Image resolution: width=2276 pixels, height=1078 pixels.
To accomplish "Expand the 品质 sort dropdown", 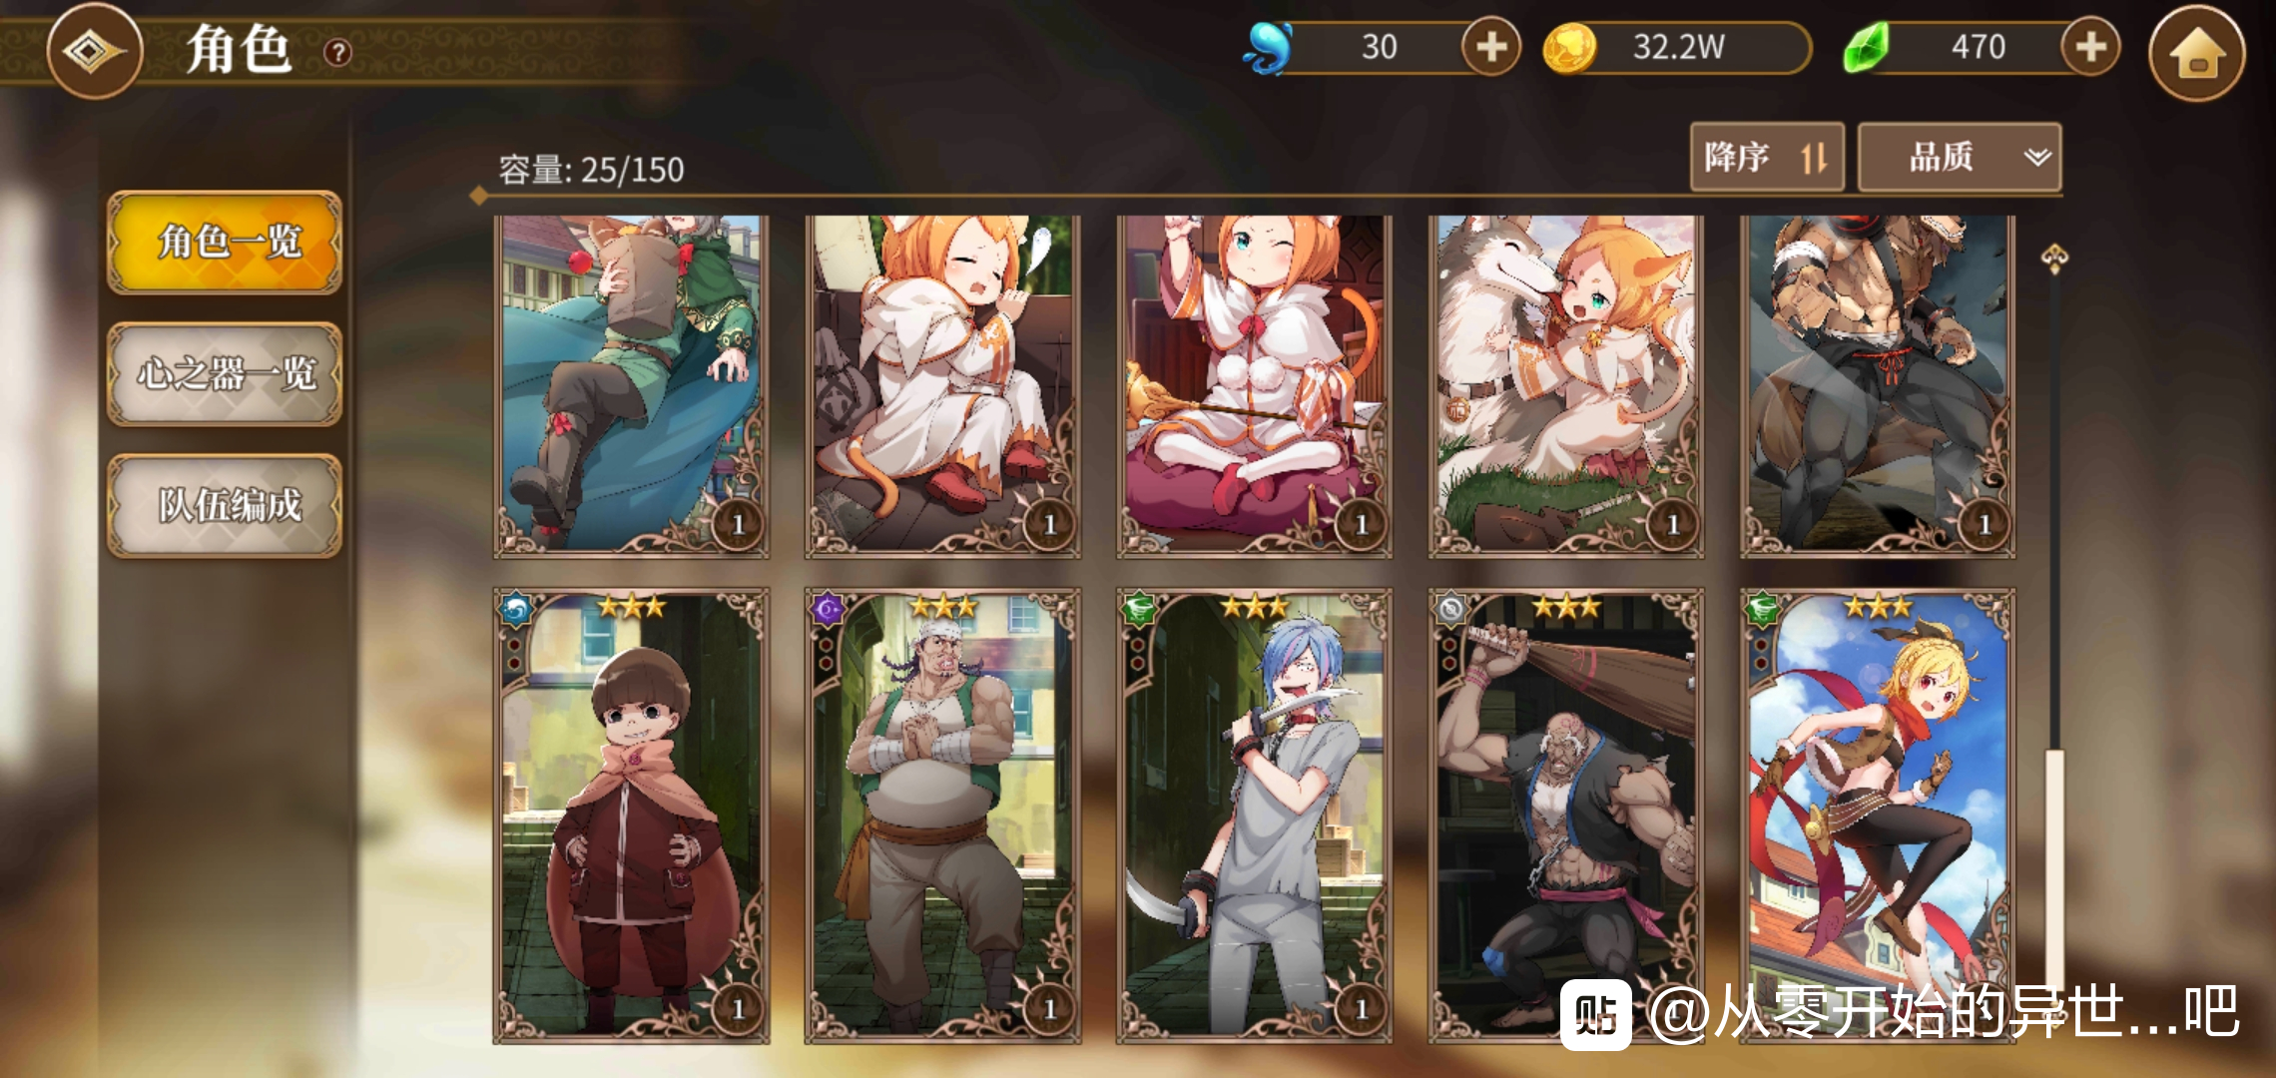I will tap(1959, 157).
